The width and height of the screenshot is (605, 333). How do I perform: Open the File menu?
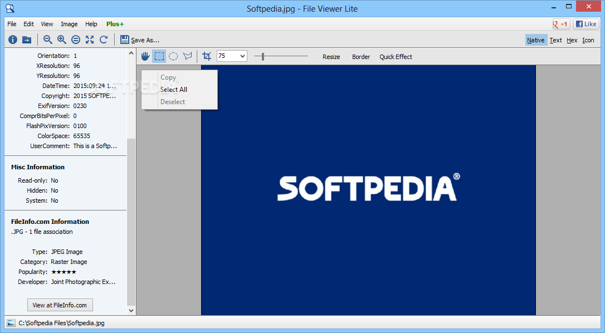[x=12, y=24]
